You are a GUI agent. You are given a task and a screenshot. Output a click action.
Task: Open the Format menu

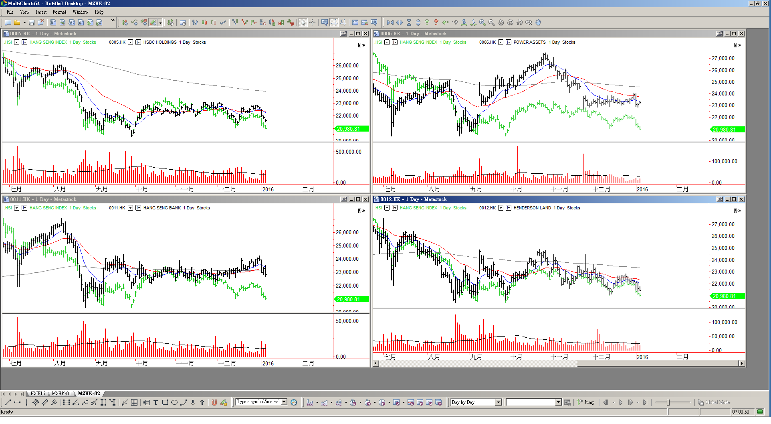pos(59,12)
